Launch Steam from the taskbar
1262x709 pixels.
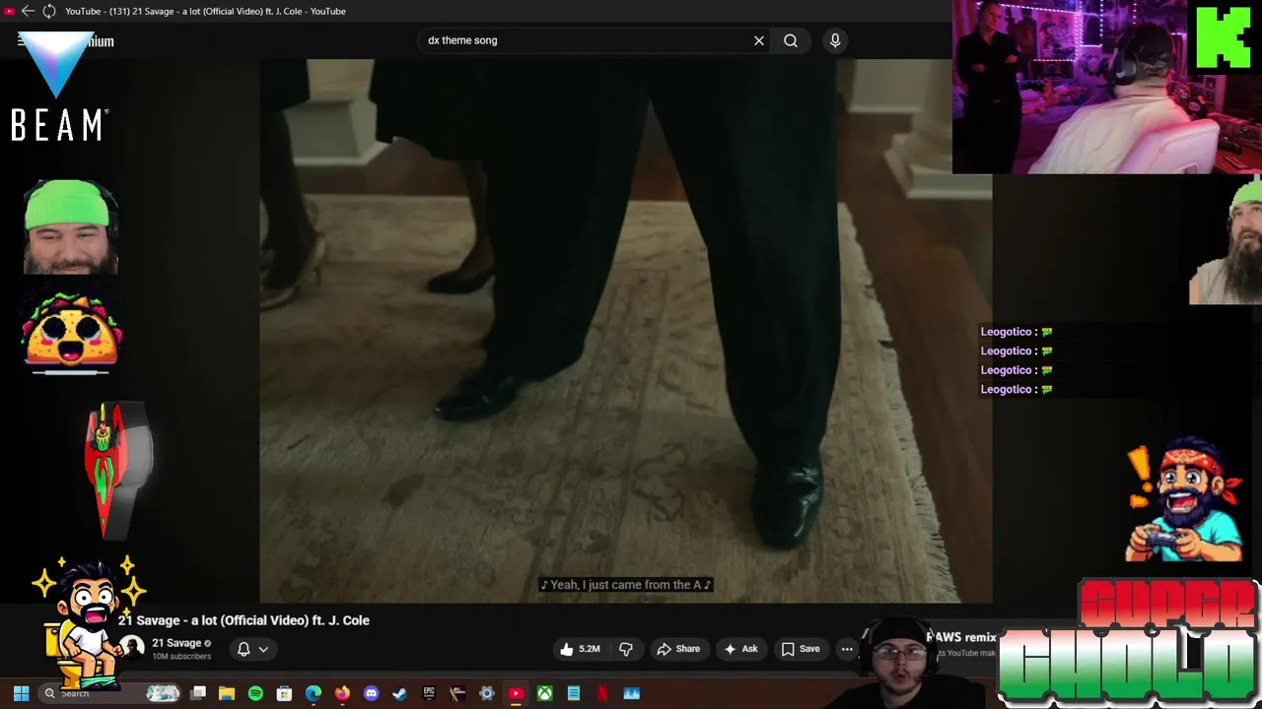399,693
